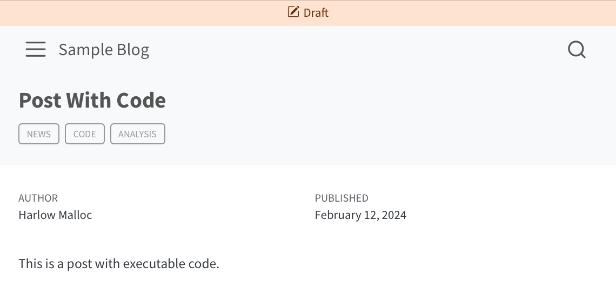Click the year 2024 in the date
Screen dimensions: 616x293
[x=394, y=215]
